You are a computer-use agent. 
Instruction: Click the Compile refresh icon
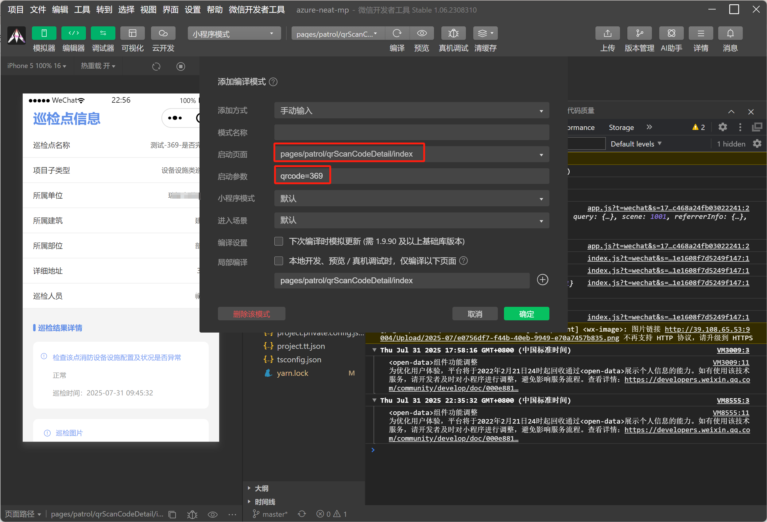(x=397, y=33)
